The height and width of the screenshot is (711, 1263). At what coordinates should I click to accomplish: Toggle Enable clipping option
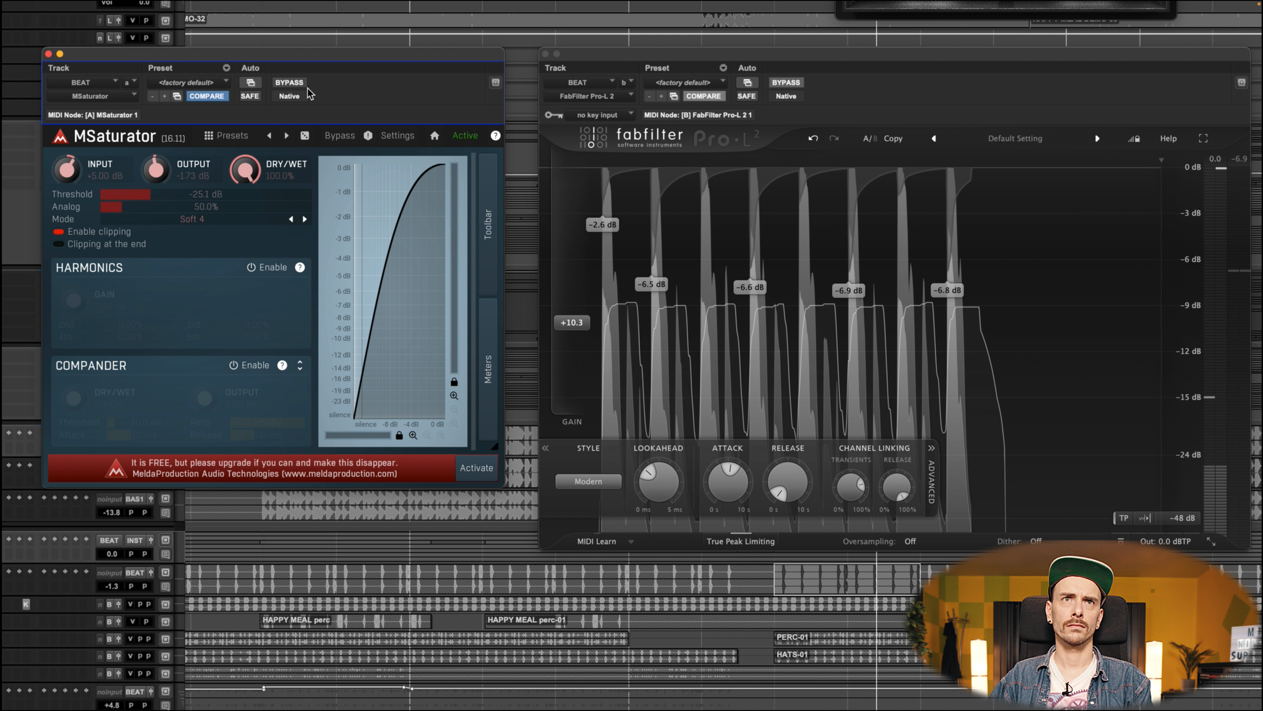[x=59, y=232]
